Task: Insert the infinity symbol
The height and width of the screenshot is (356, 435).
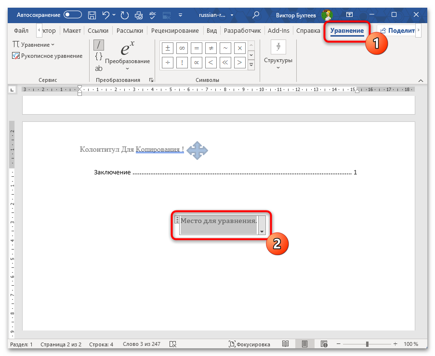Action: click(182, 48)
